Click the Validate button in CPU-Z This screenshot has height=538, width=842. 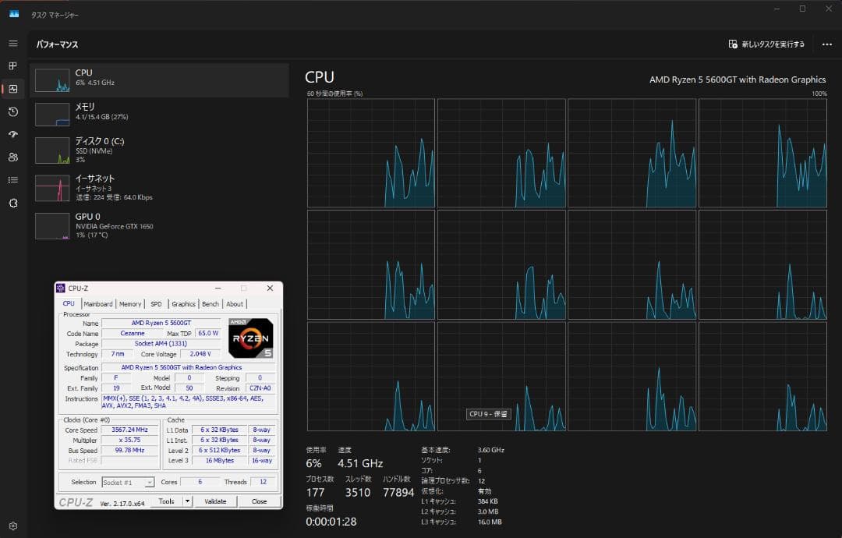click(216, 501)
